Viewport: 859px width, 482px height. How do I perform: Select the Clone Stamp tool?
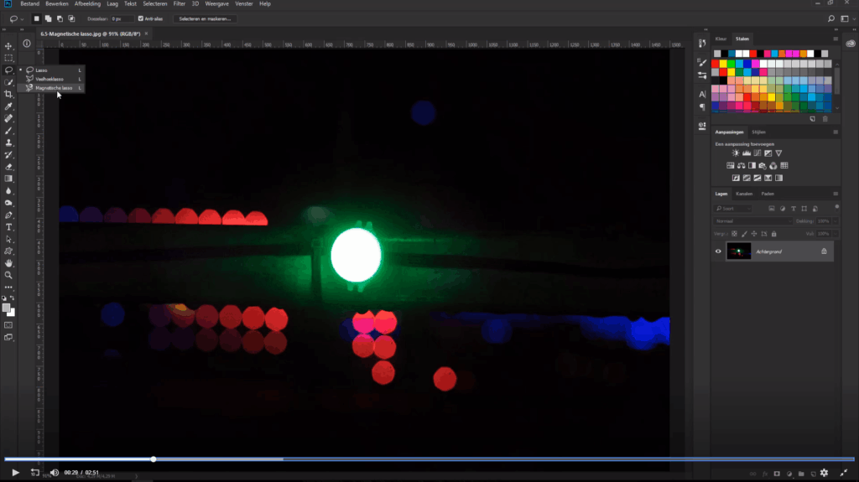tap(8, 143)
